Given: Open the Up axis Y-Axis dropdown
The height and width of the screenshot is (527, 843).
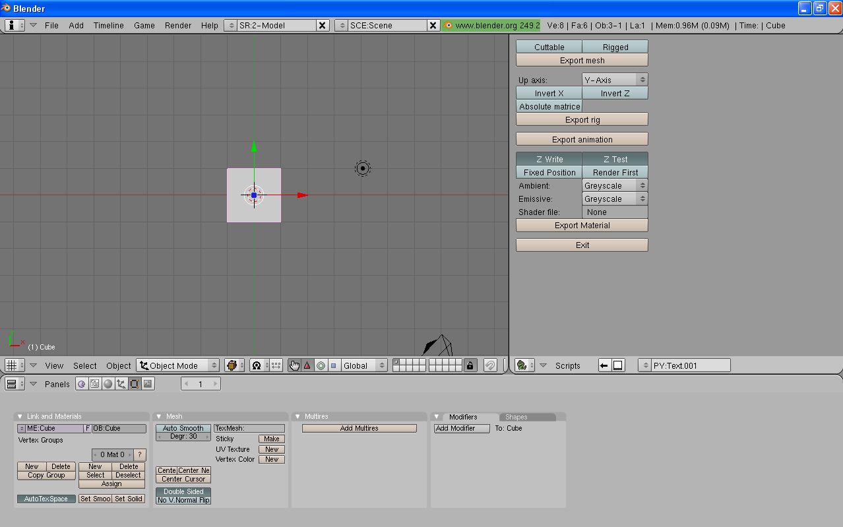Looking at the screenshot, I should pos(615,80).
